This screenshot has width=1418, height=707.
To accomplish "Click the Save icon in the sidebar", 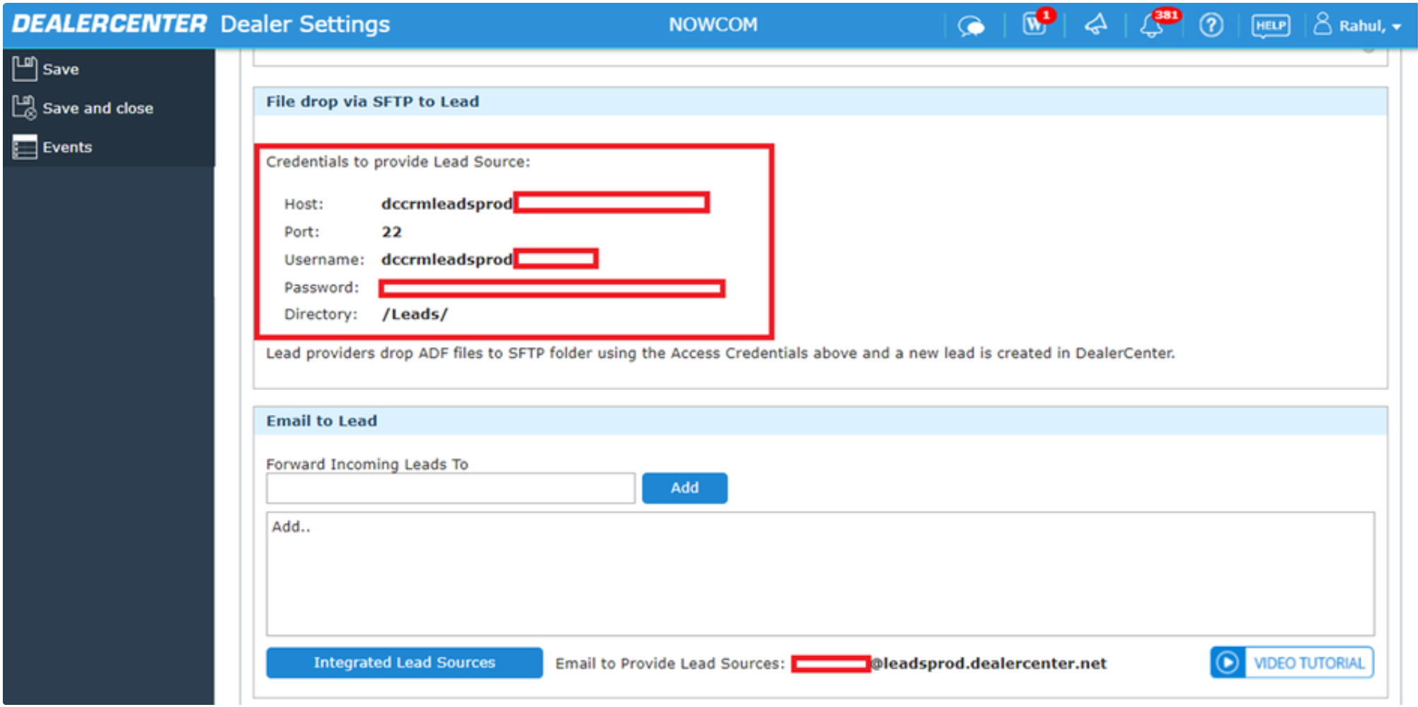I will 24,69.
